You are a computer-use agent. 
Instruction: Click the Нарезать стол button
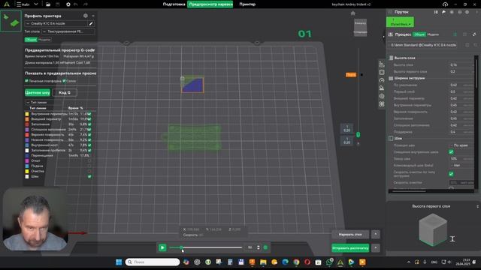tap(350, 235)
